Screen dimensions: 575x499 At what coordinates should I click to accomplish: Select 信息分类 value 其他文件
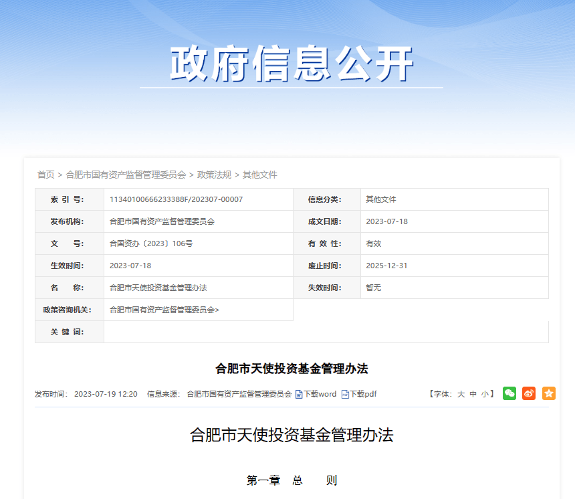point(381,199)
